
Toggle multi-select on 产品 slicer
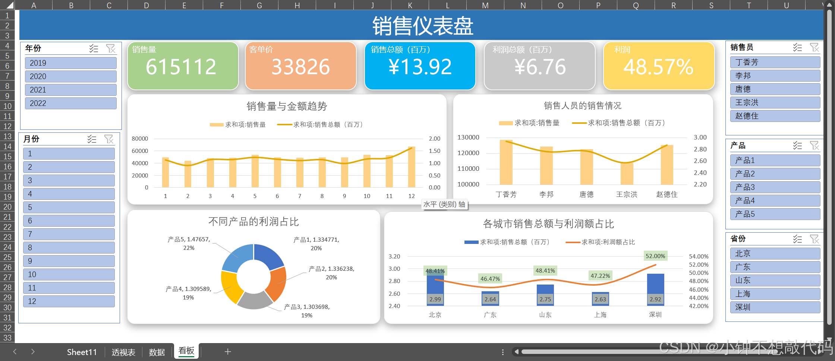(x=797, y=145)
